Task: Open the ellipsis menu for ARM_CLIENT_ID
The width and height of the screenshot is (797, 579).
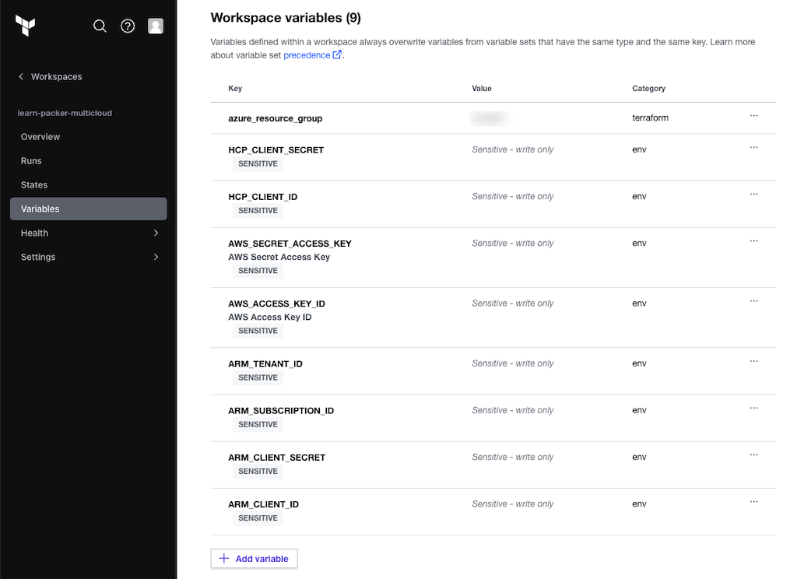Action: [x=753, y=501]
